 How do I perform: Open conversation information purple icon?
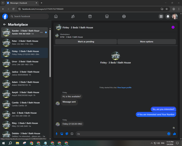point(173,27)
